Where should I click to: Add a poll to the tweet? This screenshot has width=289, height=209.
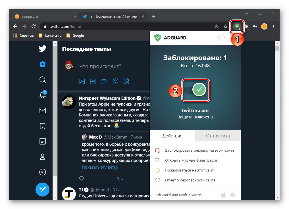coord(104,81)
